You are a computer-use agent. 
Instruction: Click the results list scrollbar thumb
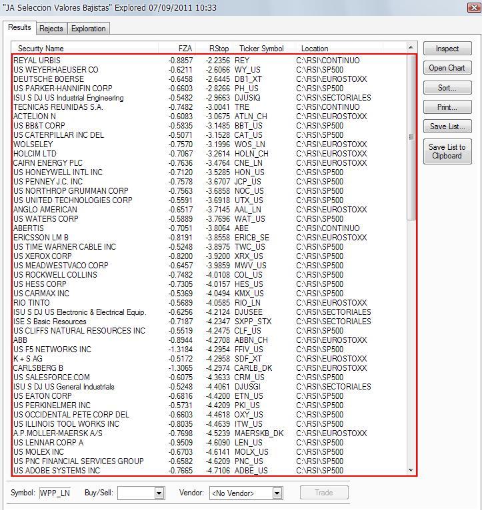pos(411,137)
